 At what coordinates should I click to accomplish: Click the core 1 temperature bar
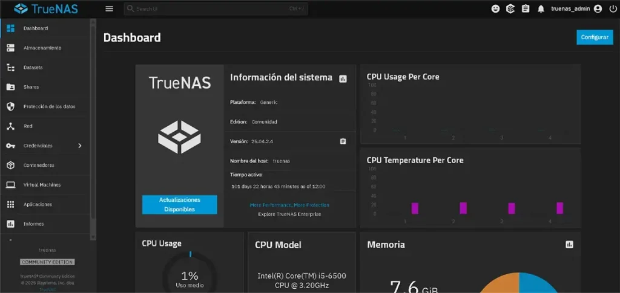(415, 208)
